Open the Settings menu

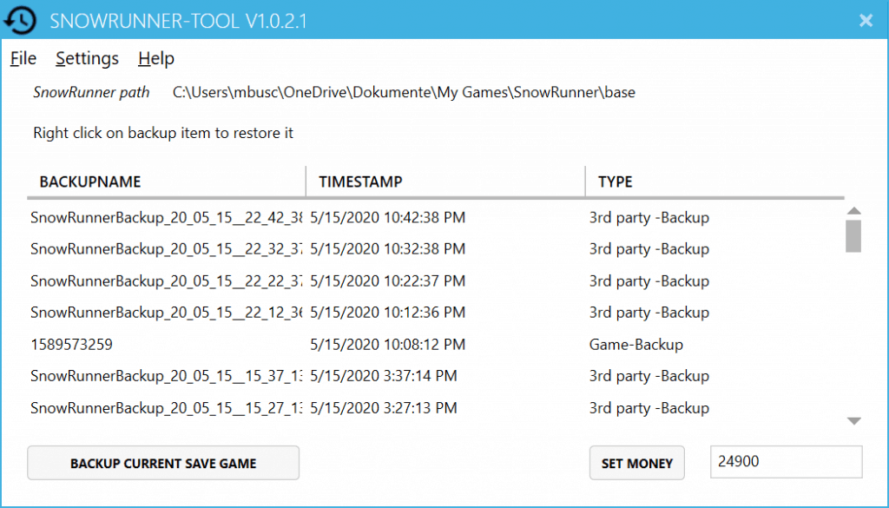87,58
